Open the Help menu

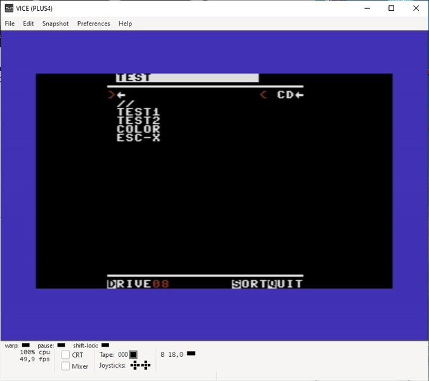pos(125,24)
